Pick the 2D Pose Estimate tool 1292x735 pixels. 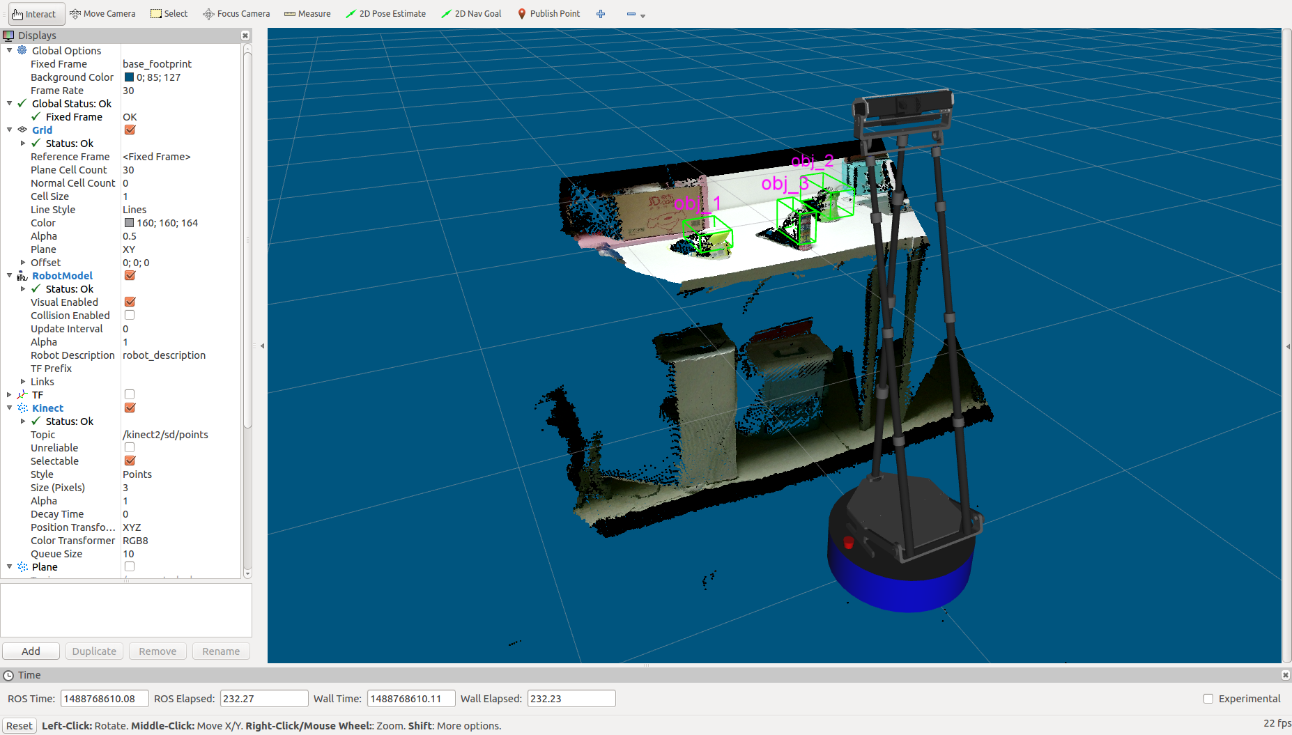tap(385, 14)
